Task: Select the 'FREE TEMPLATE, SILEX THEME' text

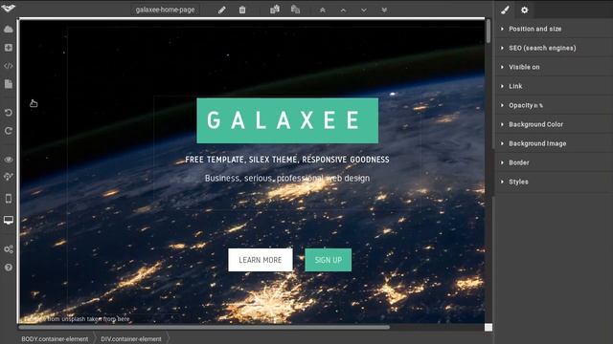Action: 287,160
